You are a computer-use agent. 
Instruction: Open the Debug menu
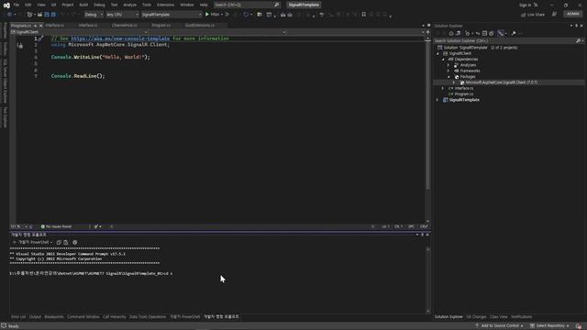[x=99, y=5]
